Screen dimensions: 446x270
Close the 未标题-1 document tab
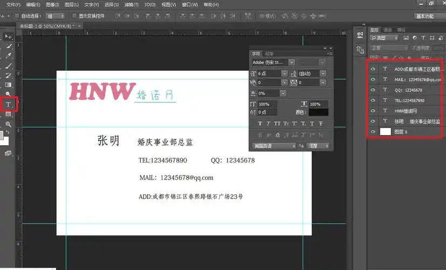pyautogui.click(x=80, y=26)
